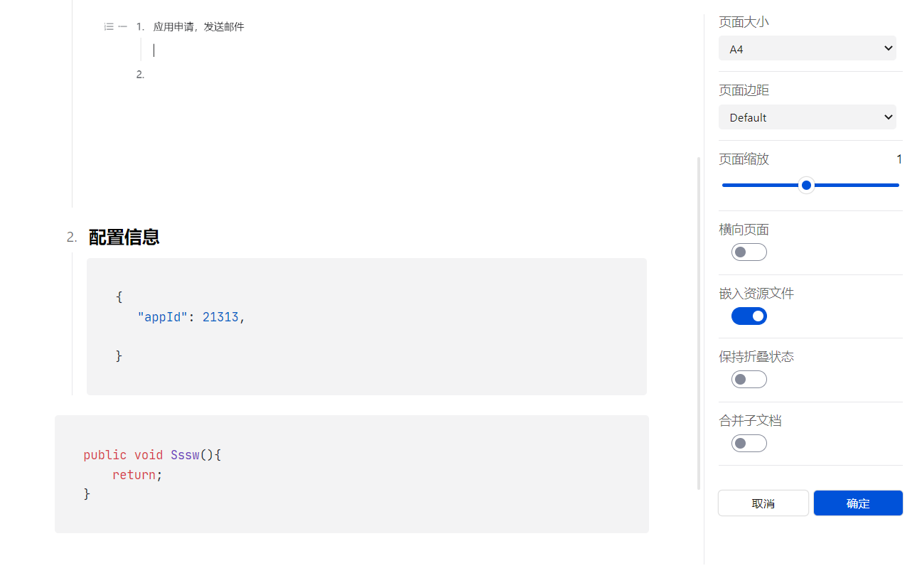The width and height of the screenshot is (917, 578).
Task: Open the 页面大小 A4 dropdown
Action: pyautogui.click(x=807, y=48)
